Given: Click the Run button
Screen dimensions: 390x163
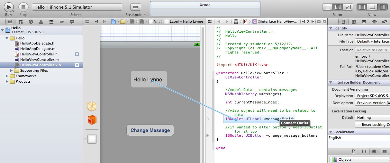Looking at the screenshot, I should (x=9, y=7).
